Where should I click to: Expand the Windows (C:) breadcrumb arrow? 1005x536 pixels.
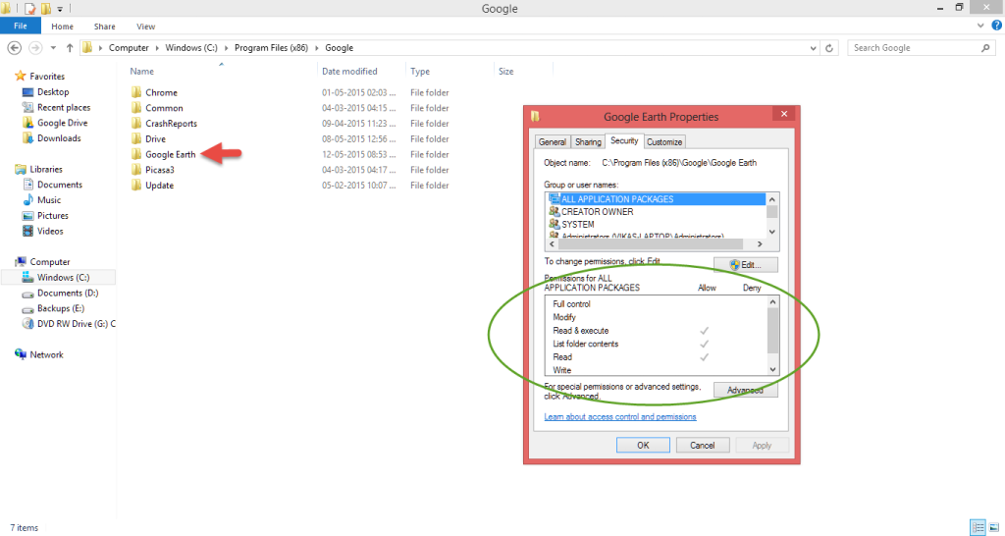(227, 48)
